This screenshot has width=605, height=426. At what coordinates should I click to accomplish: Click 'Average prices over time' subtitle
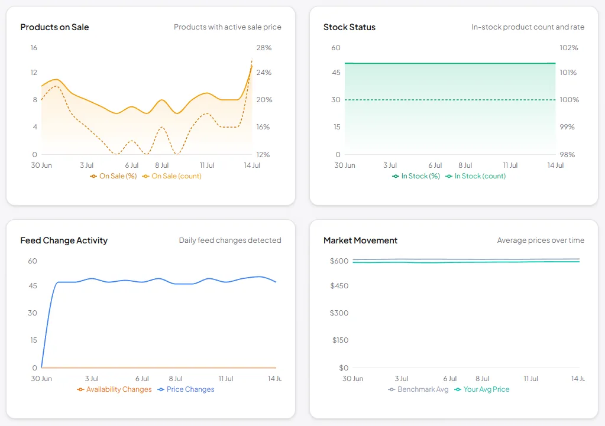coord(541,240)
